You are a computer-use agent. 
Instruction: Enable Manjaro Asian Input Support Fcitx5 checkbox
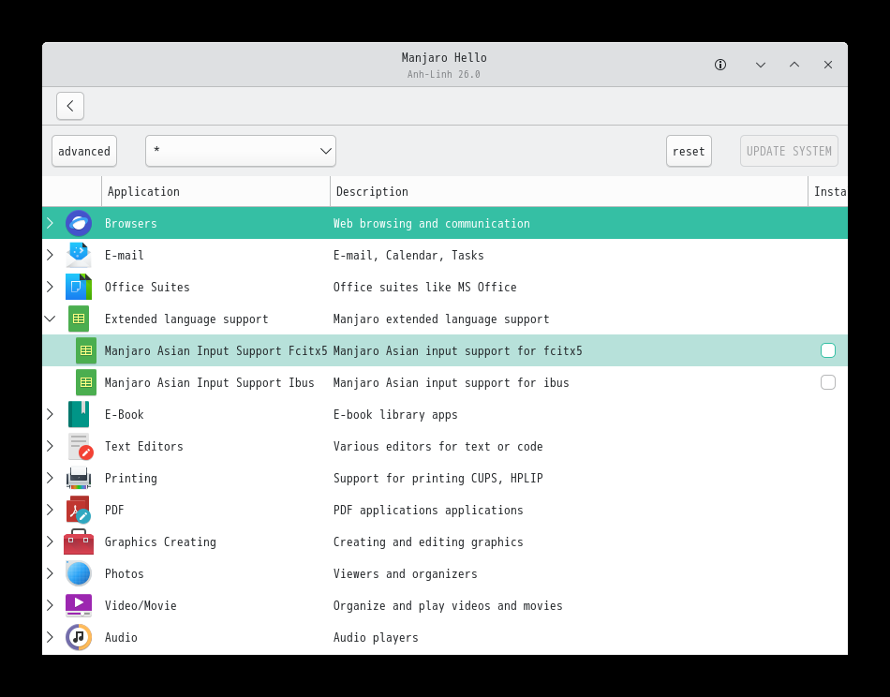pyautogui.click(x=828, y=350)
